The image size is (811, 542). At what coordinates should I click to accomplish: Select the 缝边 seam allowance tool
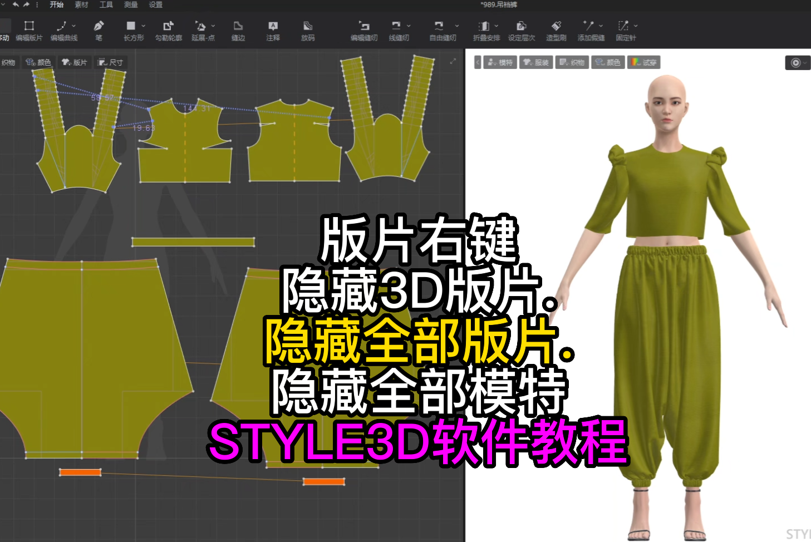tap(238, 31)
